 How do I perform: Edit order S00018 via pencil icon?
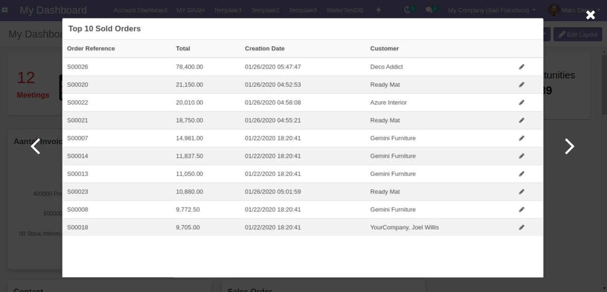pyautogui.click(x=521, y=228)
